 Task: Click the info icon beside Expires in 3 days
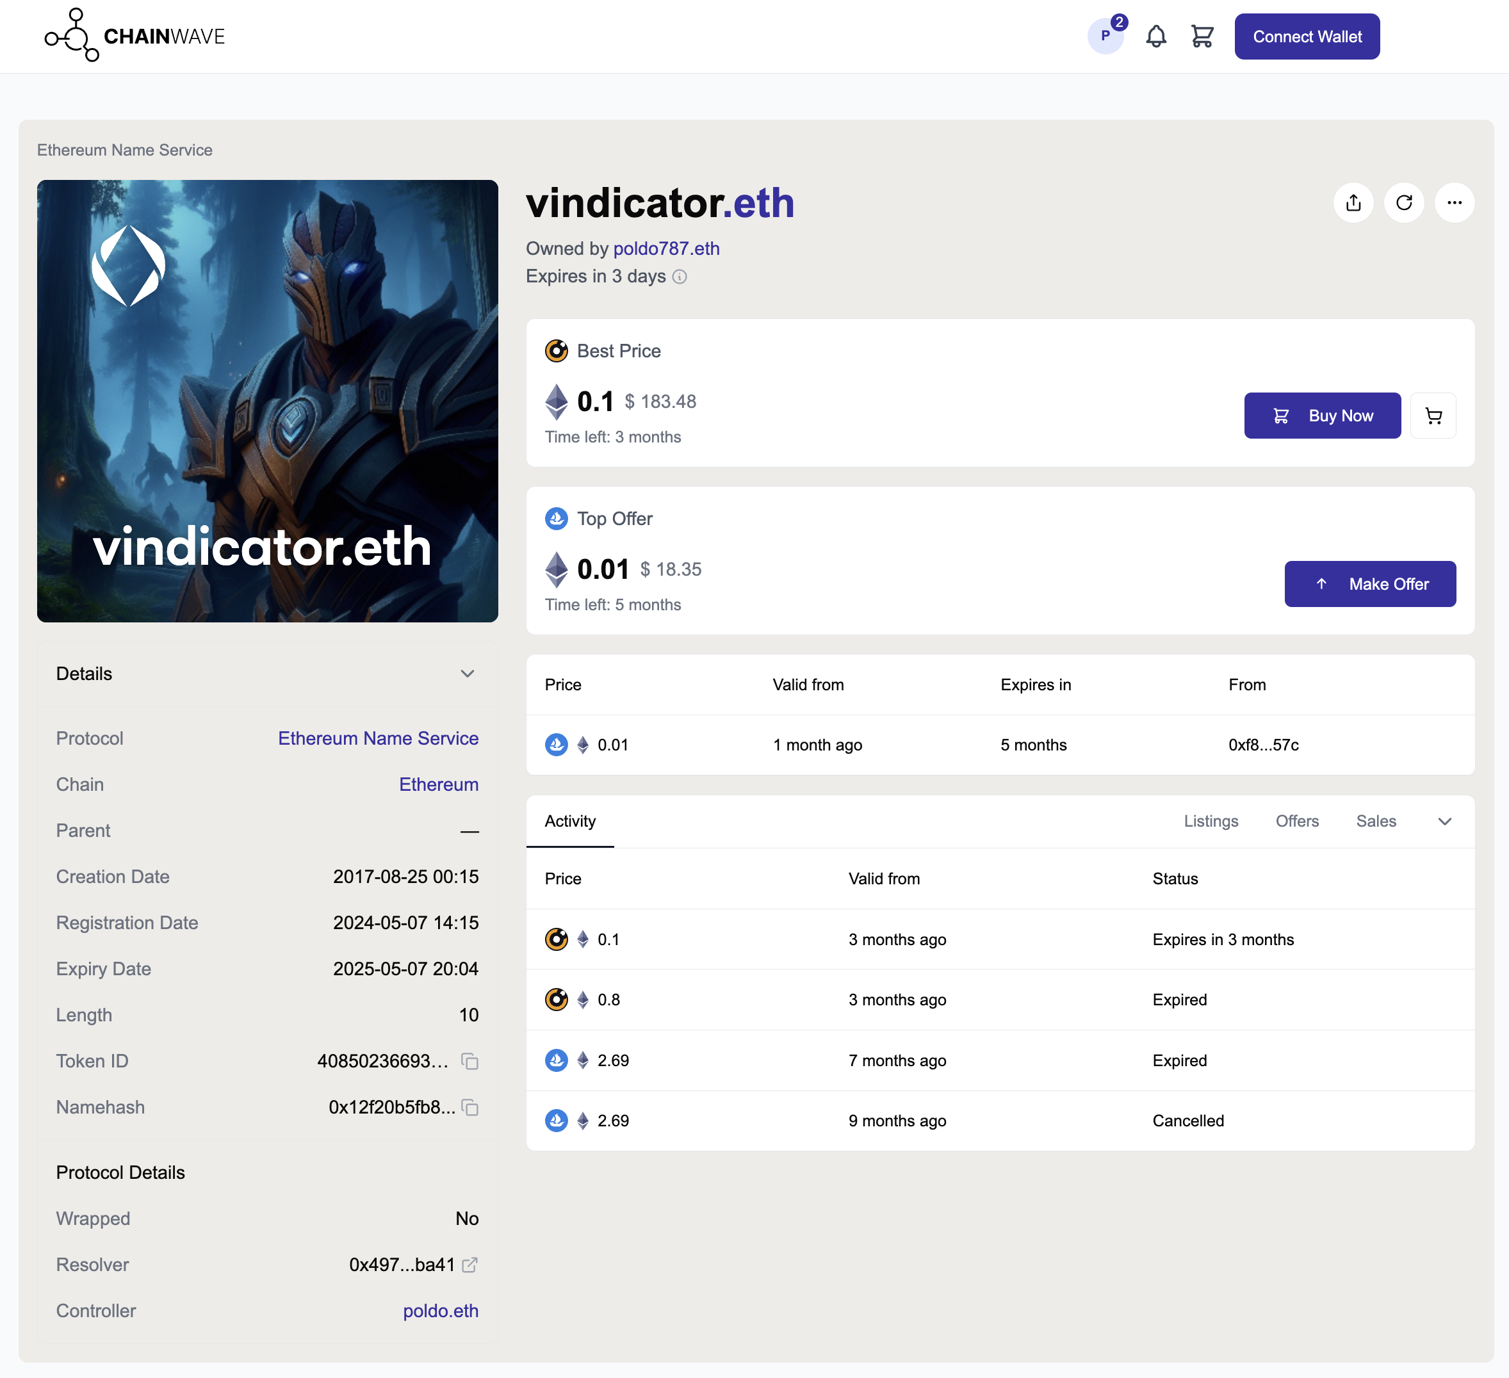680,277
